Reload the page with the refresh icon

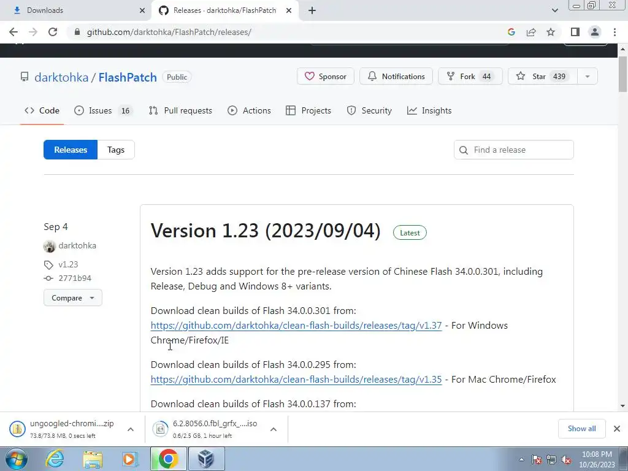[x=53, y=32]
